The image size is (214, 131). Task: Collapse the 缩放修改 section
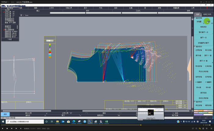pos(195,46)
